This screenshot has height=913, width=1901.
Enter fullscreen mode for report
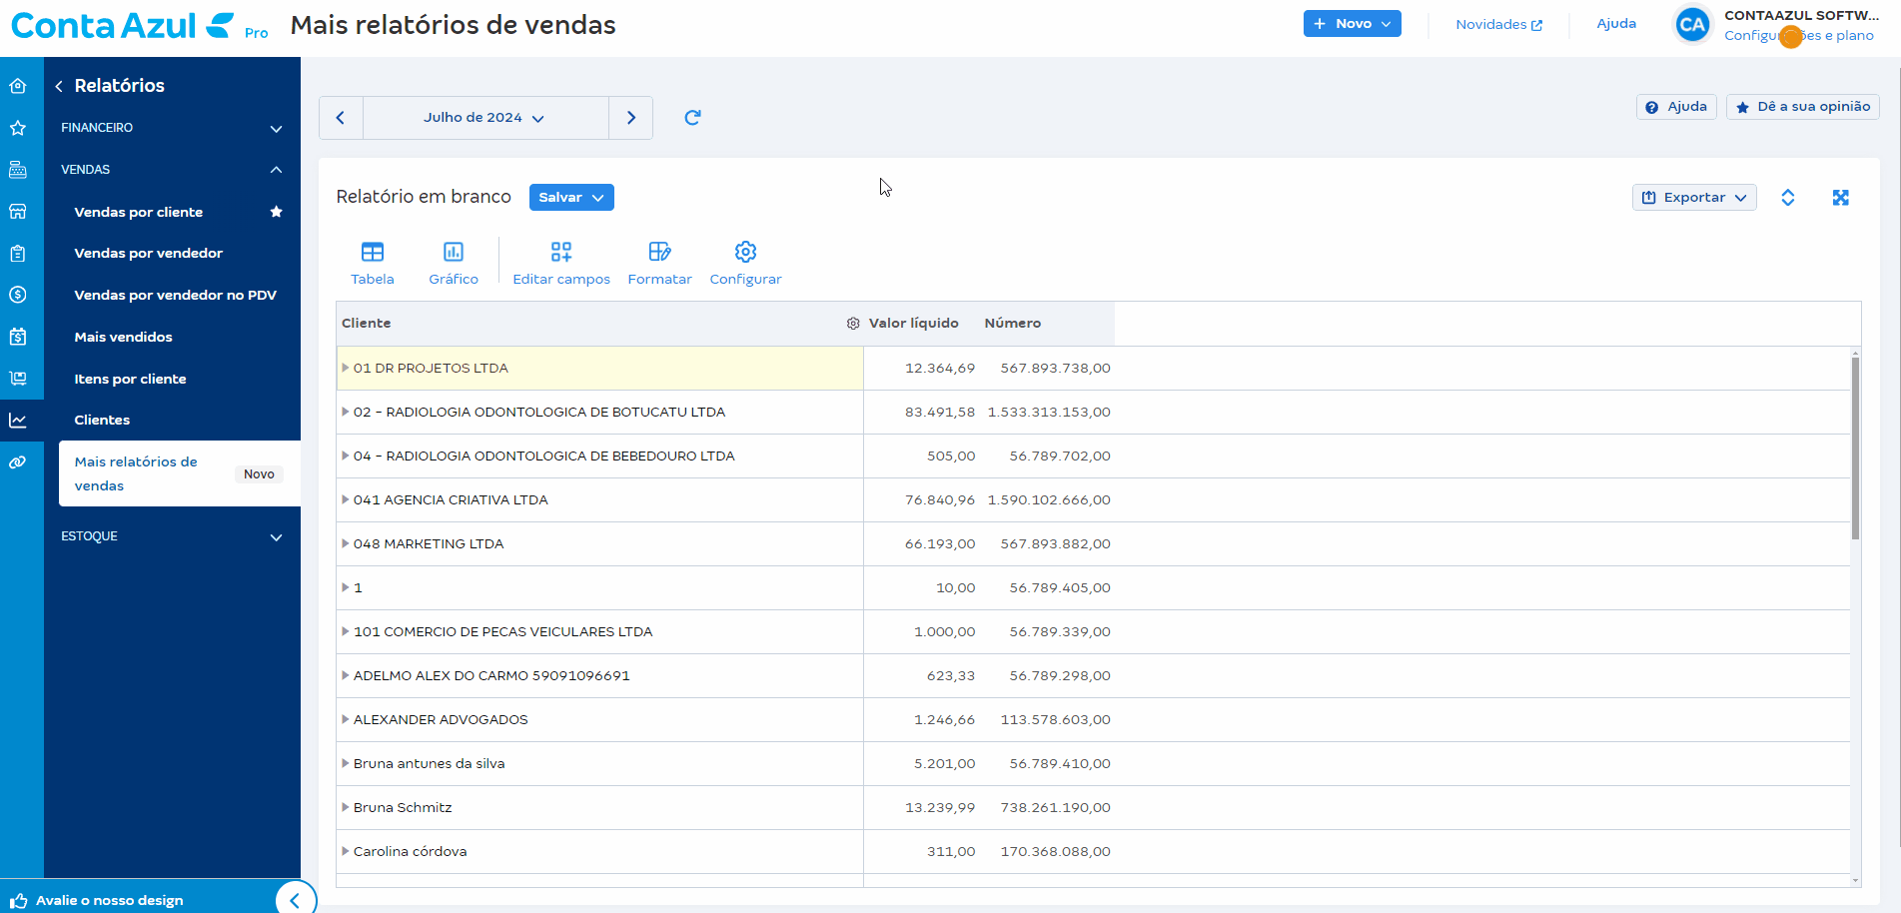(1841, 198)
